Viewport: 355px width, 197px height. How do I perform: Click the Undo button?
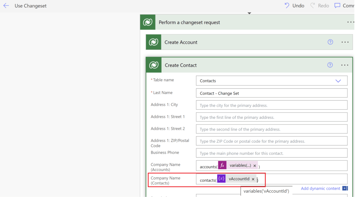pos(294,6)
